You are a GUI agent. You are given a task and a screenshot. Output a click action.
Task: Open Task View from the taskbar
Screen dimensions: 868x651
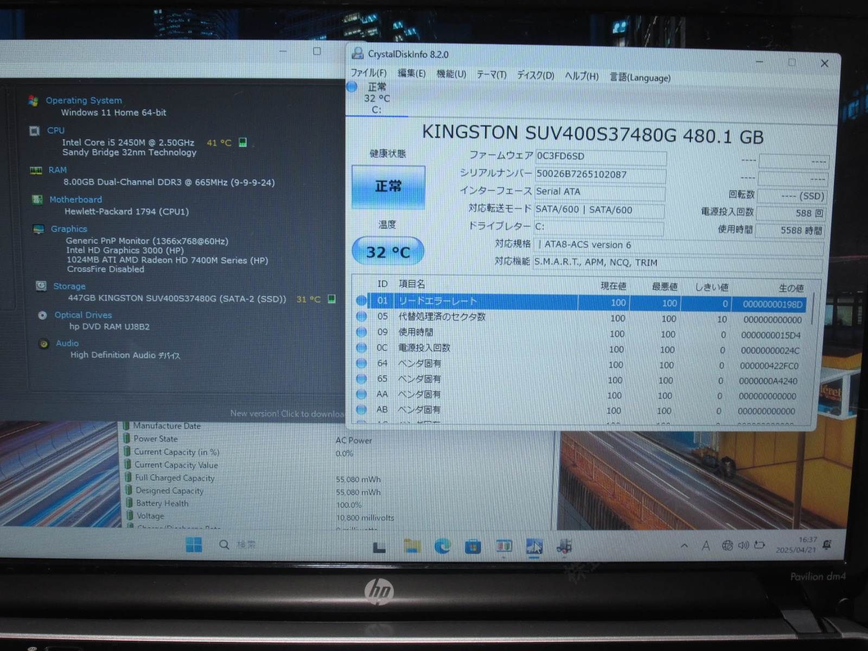point(379,547)
